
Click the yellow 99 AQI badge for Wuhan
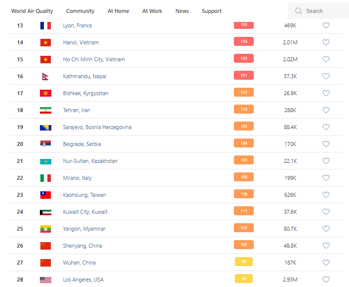point(243,262)
